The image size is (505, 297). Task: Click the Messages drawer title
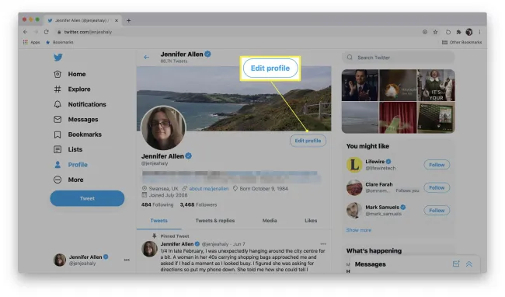coord(371,264)
